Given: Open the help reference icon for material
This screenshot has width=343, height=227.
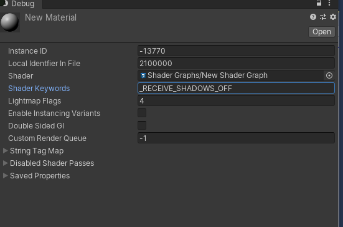Looking at the screenshot, I should [313, 17].
